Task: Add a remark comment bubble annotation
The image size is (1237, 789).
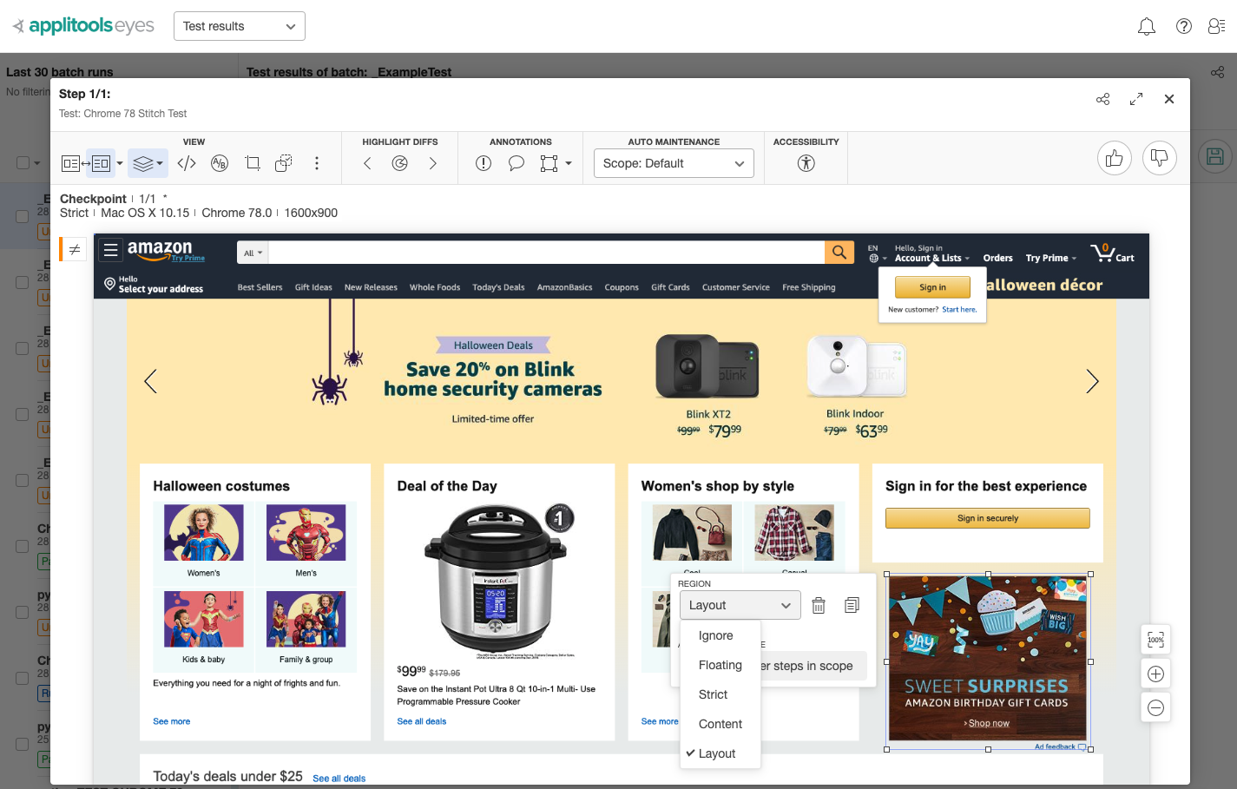Action: coord(517,163)
